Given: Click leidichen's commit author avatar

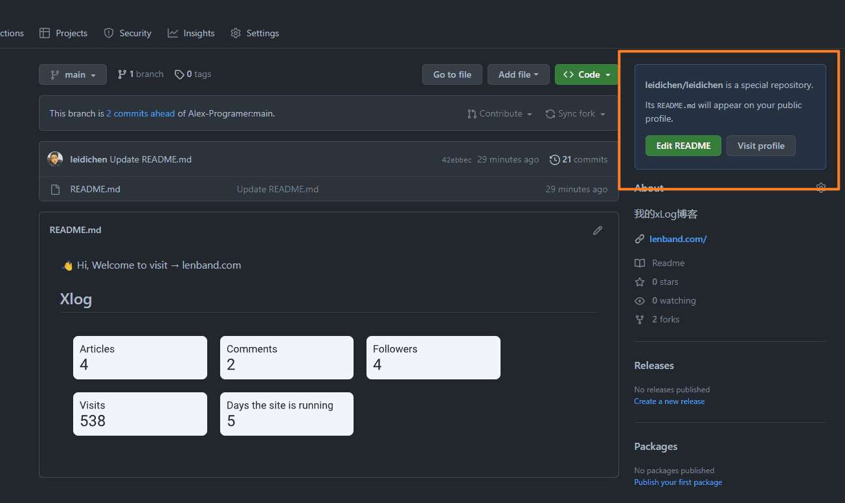Looking at the screenshot, I should 55,159.
